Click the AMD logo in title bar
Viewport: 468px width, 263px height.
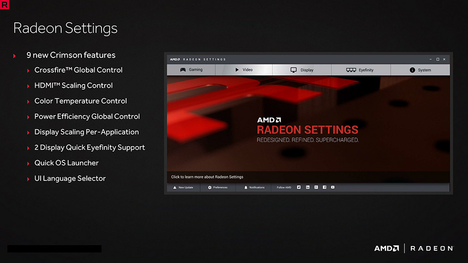(175, 59)
